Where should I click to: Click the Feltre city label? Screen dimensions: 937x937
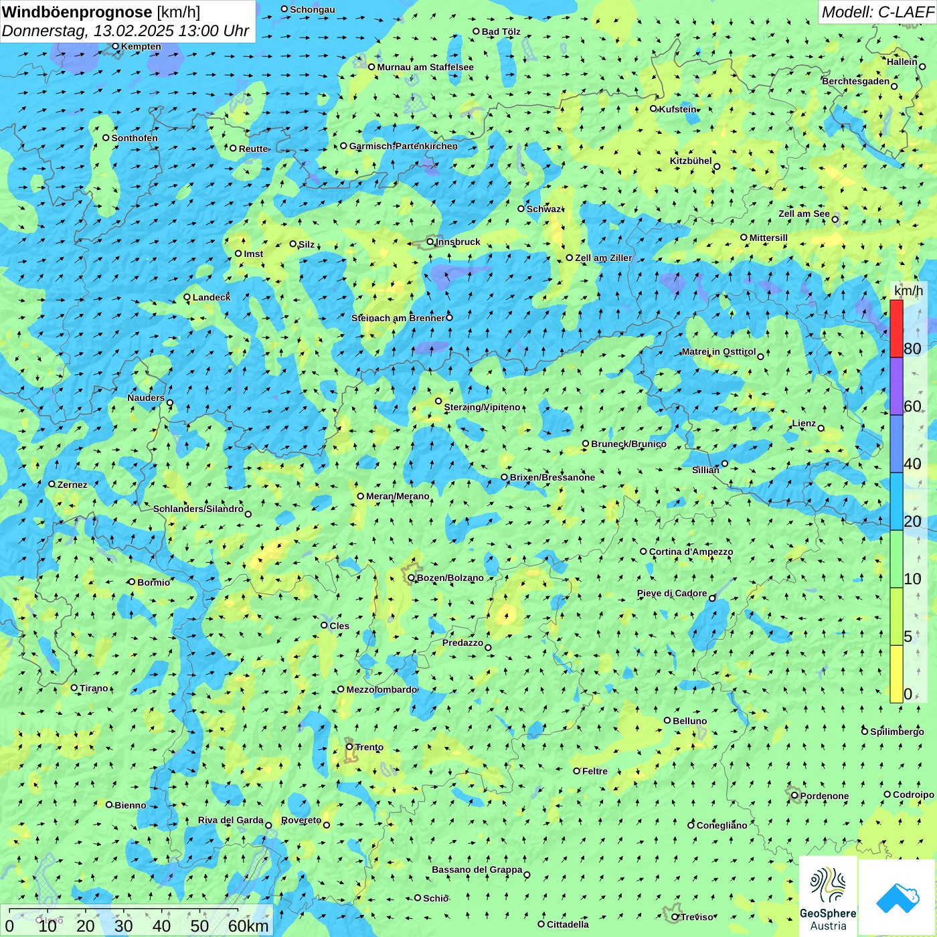tap(595, 771)
